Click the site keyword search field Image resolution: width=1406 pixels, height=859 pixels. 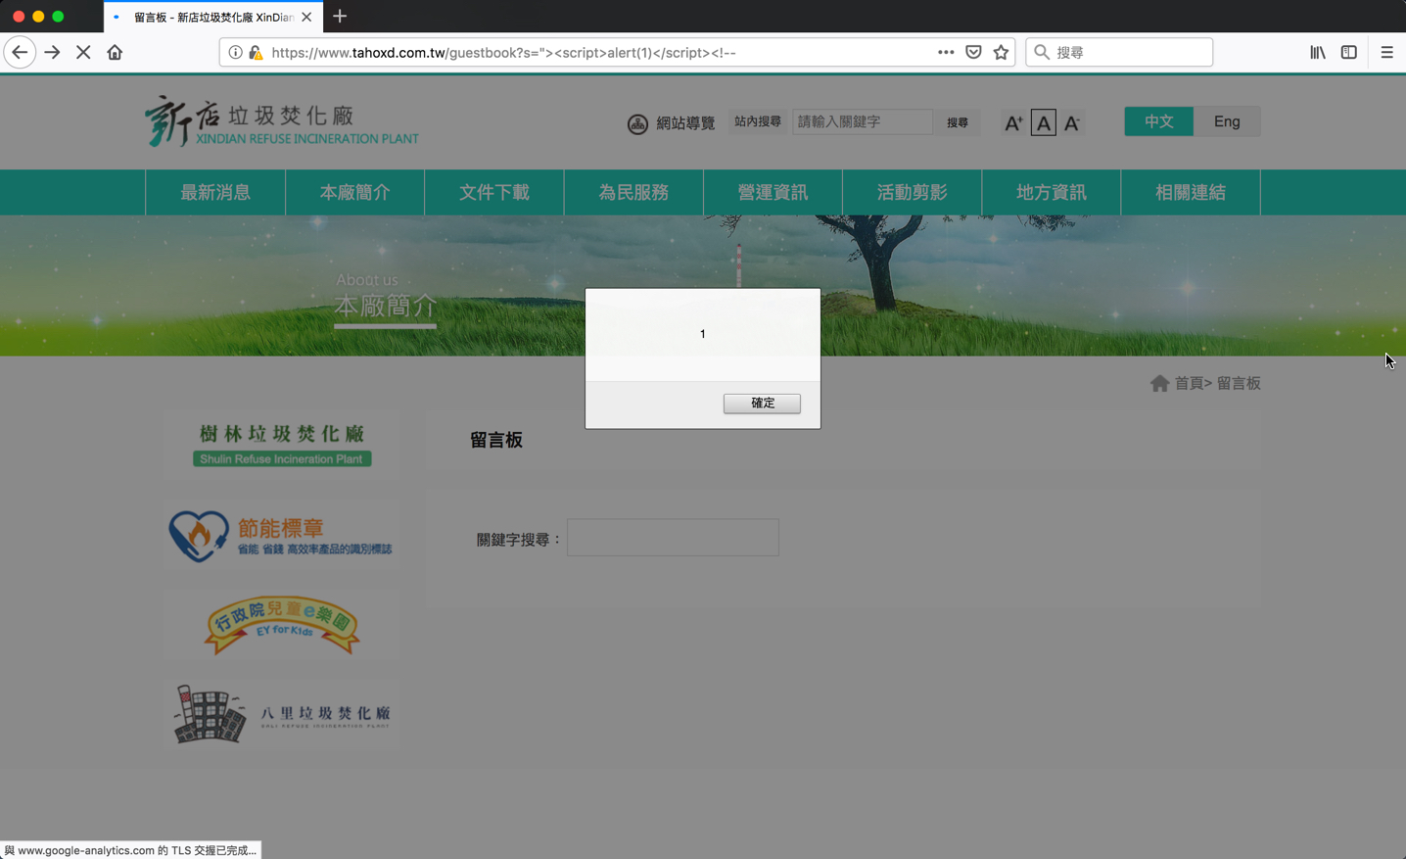point(863,121)
